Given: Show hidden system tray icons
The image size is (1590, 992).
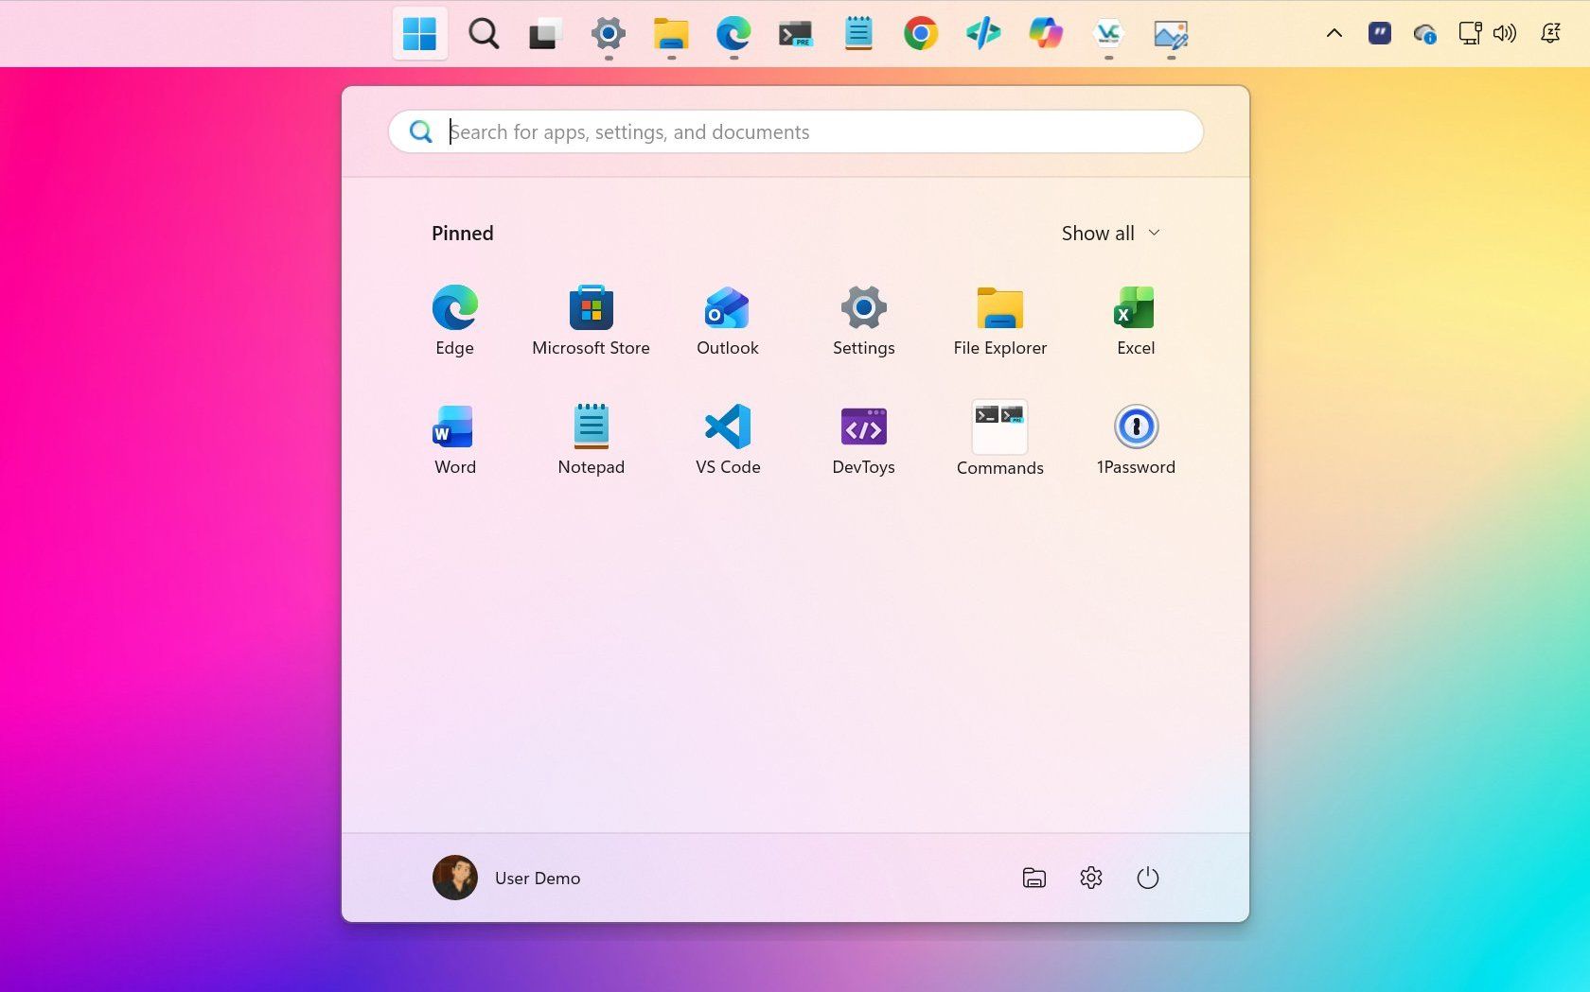Looking at the screenshot, I should point(1334,34).
